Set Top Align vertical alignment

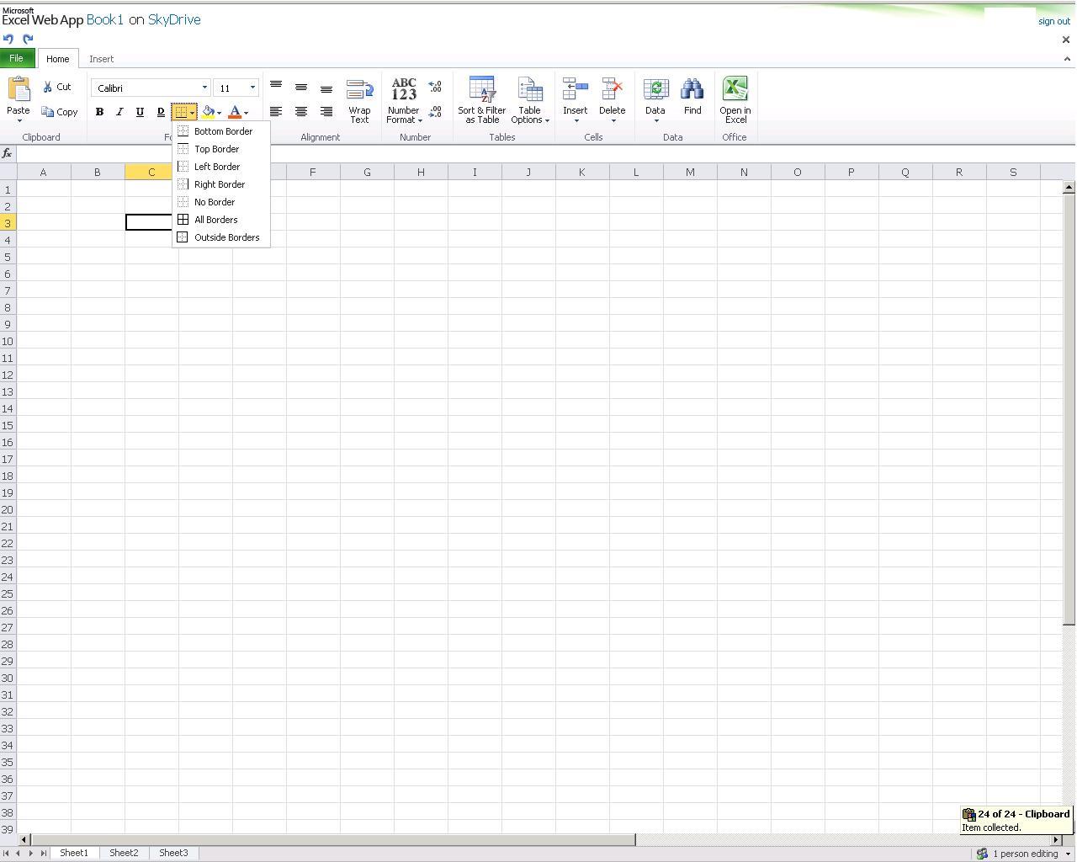[276, 86]
